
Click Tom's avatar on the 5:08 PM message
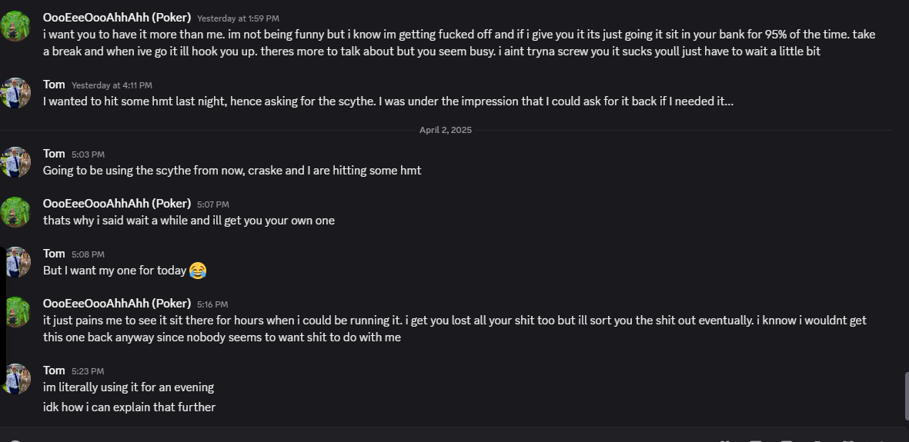tap(15, 261)
